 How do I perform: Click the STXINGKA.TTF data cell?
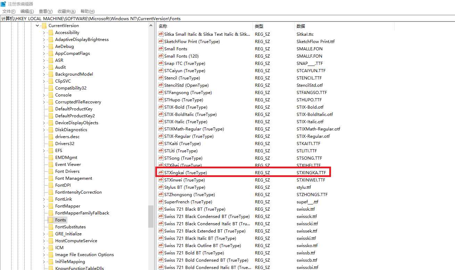pos(311,172)
